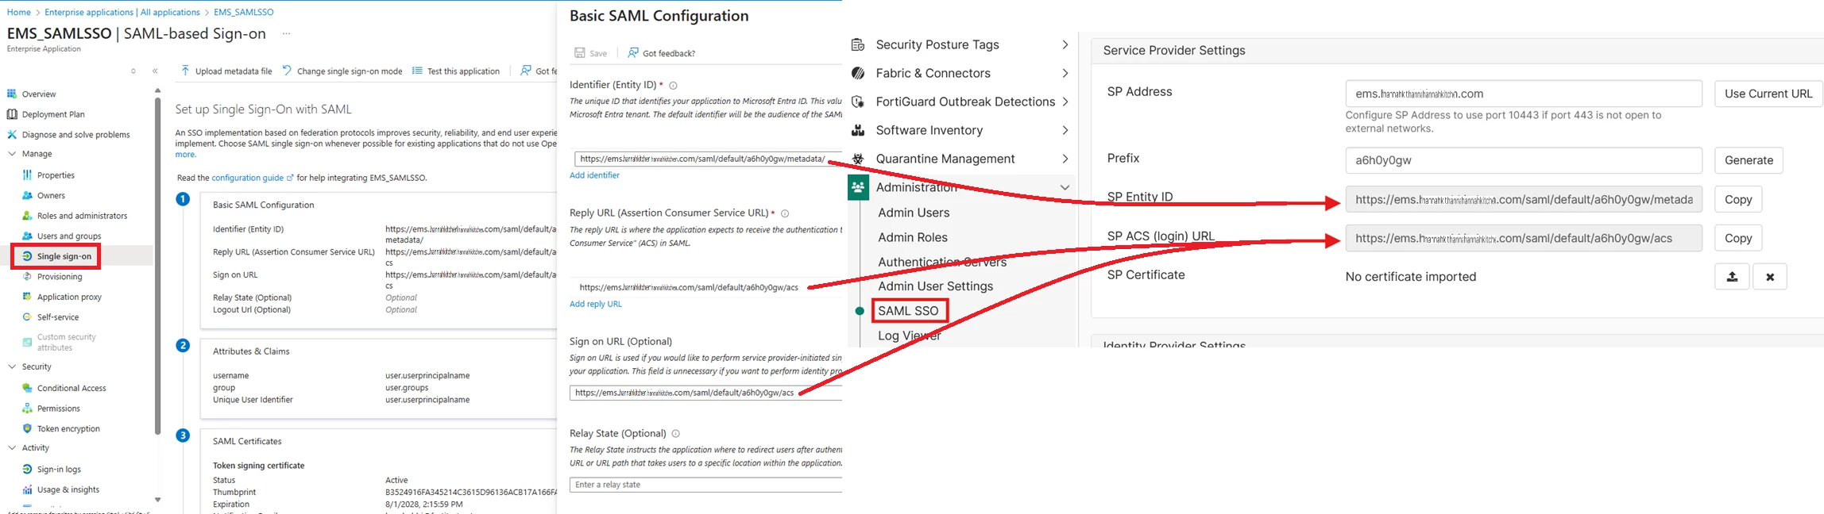Click info icon next to Relay State
The height and width of the screenshot is (514, 1824).
(x=676, y=434)
